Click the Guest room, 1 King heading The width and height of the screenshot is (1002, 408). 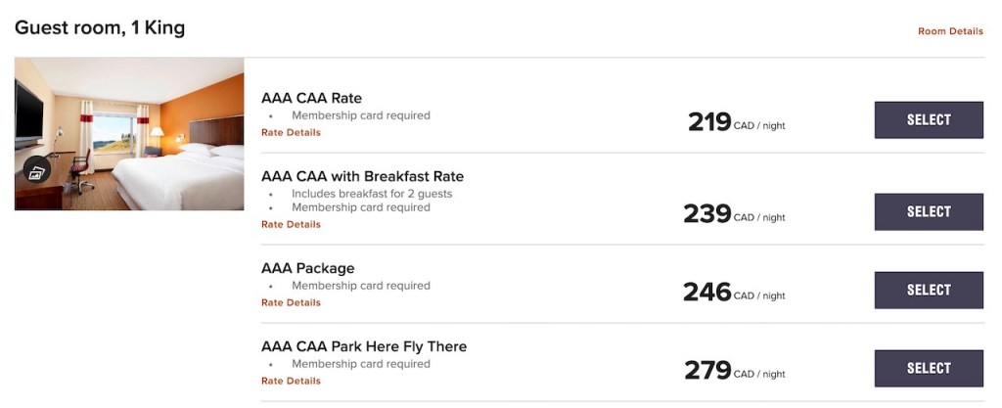point(100,28)
